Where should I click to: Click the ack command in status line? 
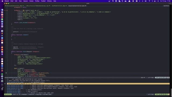pyautogui.click(x=32, y=94)
